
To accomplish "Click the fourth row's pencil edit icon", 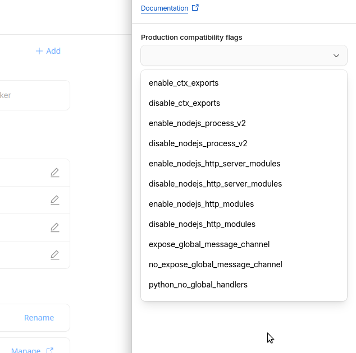I will click(x=54, y=255).
